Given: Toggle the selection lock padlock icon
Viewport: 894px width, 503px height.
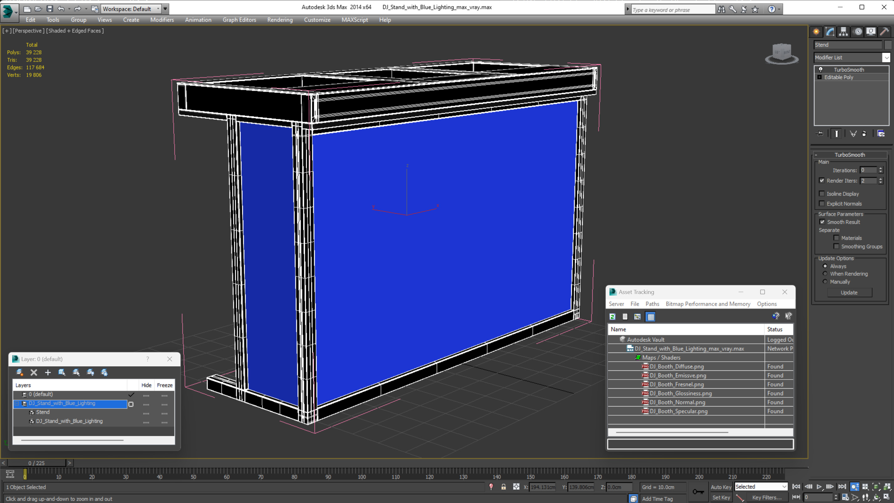Looking at the screenshot, I should 504,487.
